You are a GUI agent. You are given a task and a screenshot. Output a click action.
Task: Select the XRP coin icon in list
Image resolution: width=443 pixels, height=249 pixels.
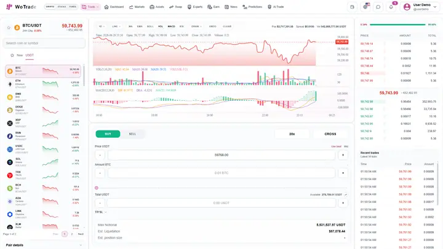(x=10, y=123)
